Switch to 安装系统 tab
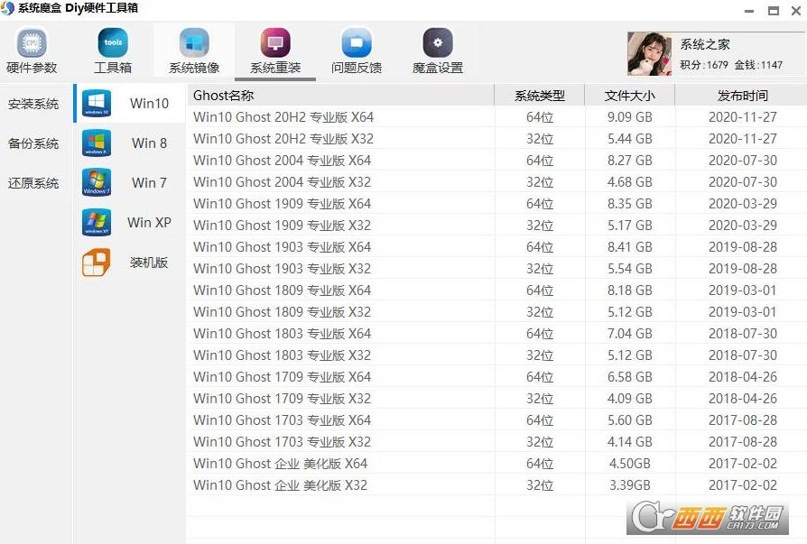Image resolution: width=807 pixels, height=544 pixels. pos(33,104)
